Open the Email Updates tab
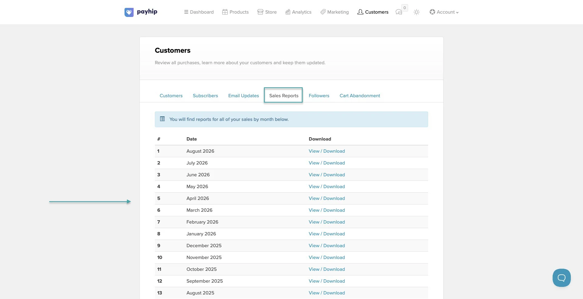Image resolution: width=583 pixels, height=299 pixels. pos(244,96)
